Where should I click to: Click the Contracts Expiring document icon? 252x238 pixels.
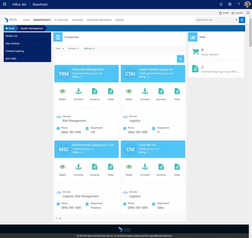pyautogui.click(x=195, y=69)
